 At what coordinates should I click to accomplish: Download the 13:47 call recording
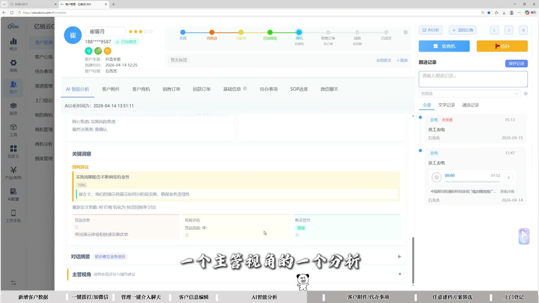(509, 177)
